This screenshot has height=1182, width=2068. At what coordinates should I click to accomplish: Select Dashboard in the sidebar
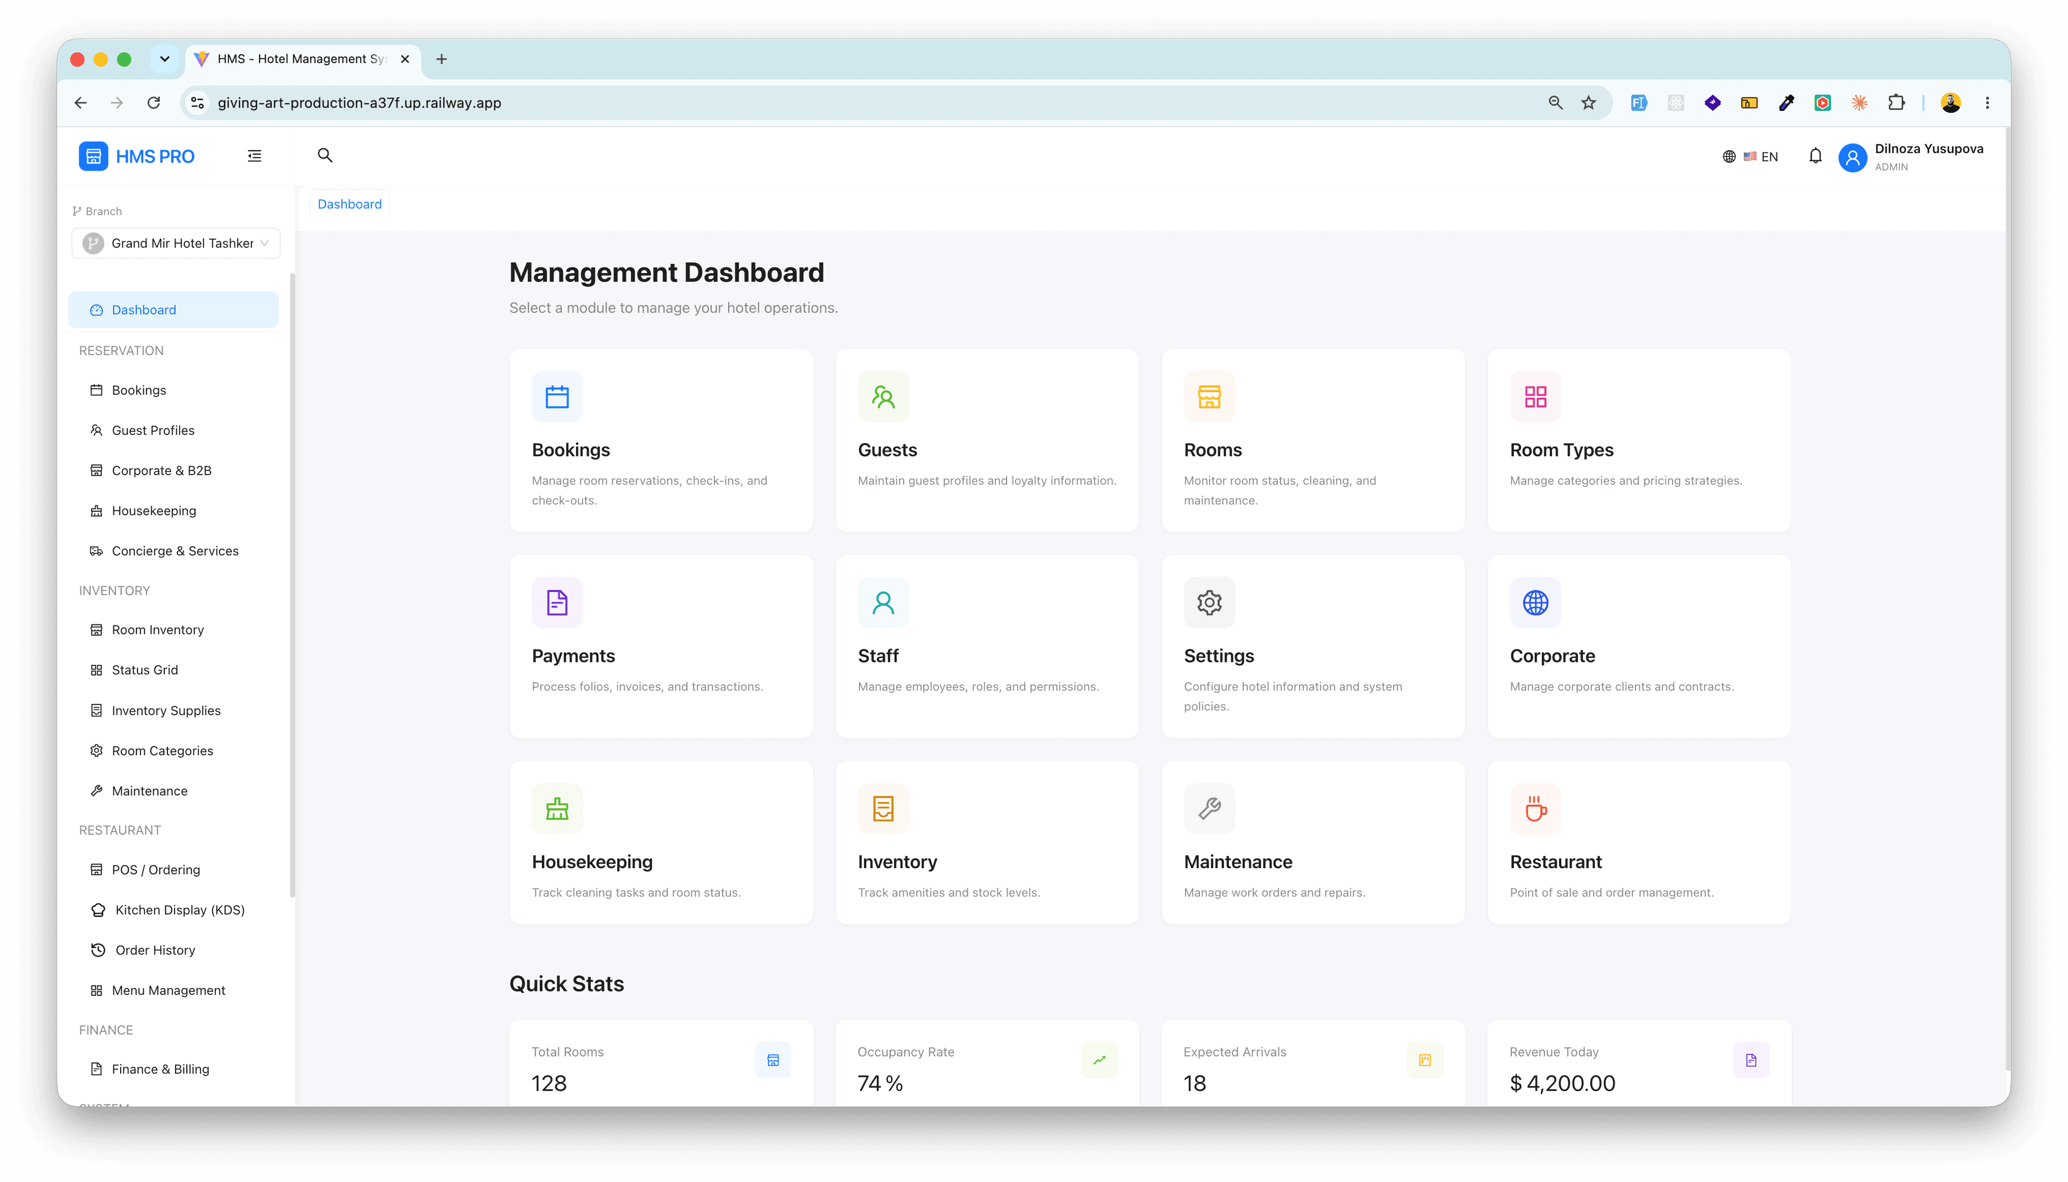pyautogui.click(x=174, y=310)
